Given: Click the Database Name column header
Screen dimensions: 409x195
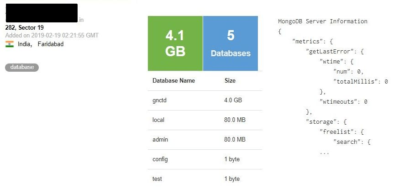Looking at the screenshot, I should 173,81.
